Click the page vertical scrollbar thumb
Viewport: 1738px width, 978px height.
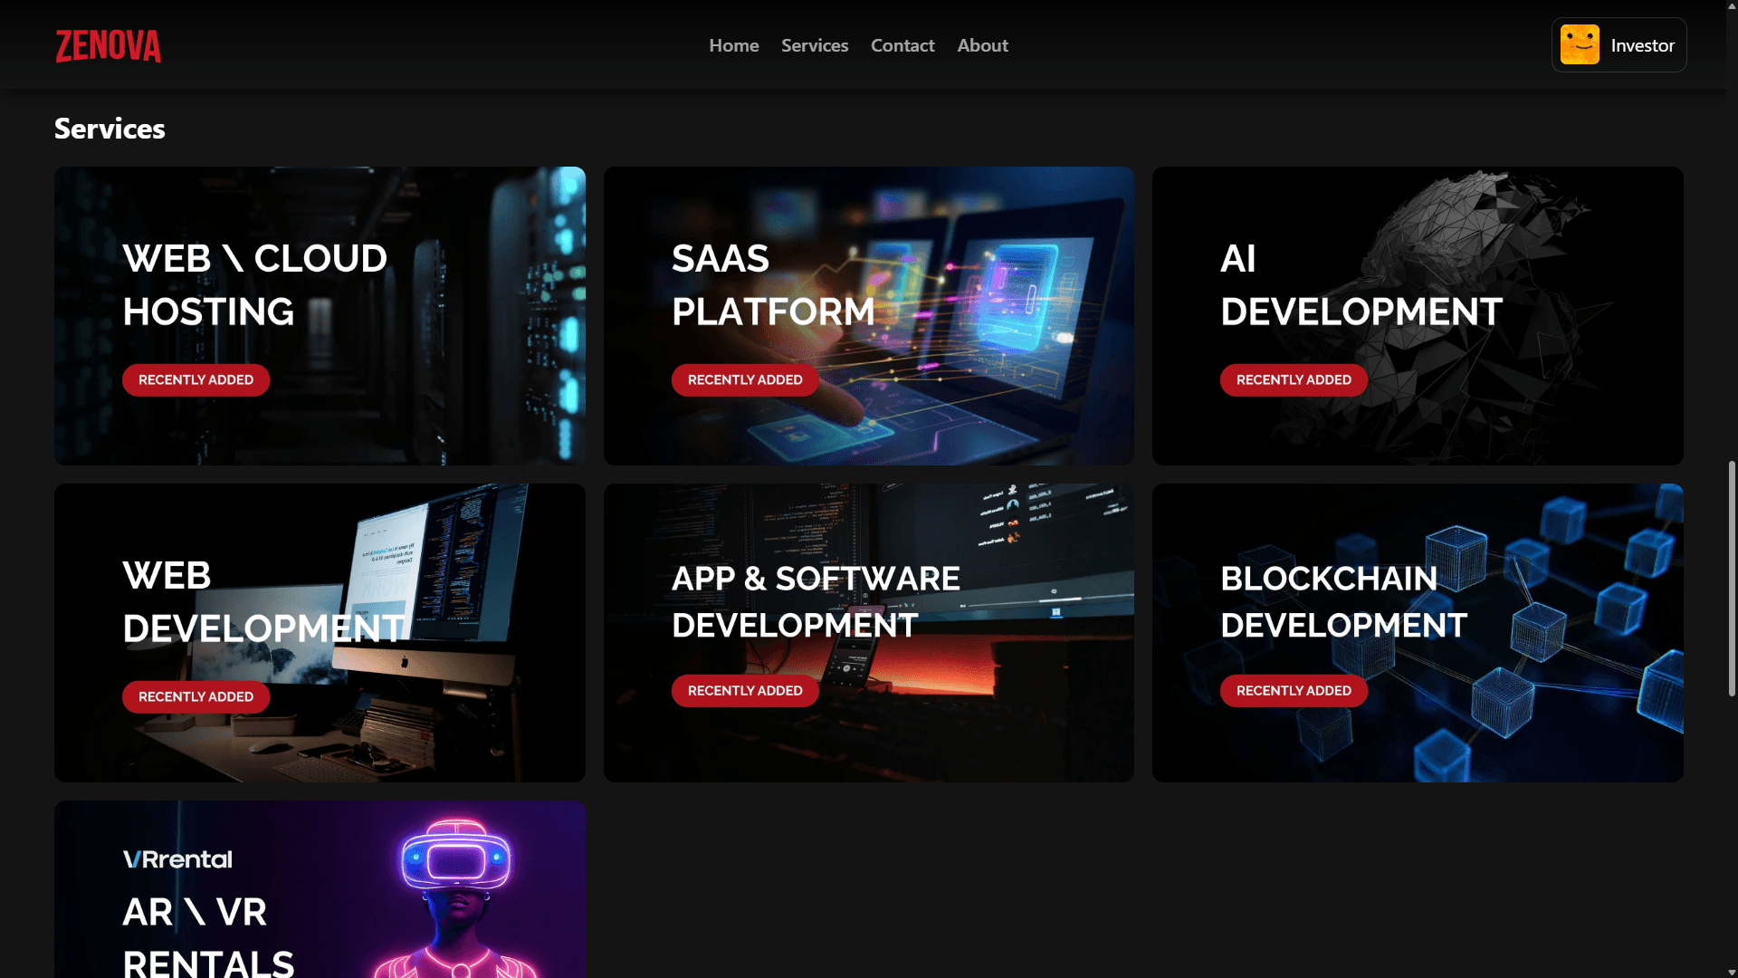point(1732,580)
